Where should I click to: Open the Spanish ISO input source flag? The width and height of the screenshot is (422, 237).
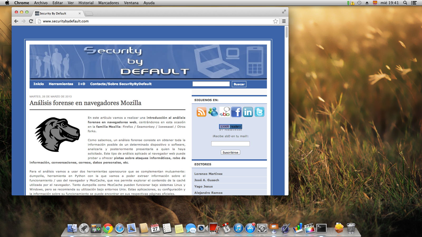(x=375, y=3)
